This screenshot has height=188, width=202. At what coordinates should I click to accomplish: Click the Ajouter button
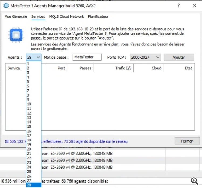(x=179, y=57)
